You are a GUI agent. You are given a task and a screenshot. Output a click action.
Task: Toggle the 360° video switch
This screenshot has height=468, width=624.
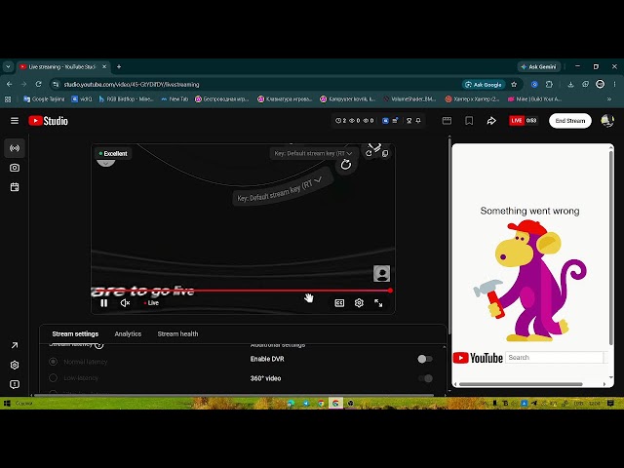(425, 378)
